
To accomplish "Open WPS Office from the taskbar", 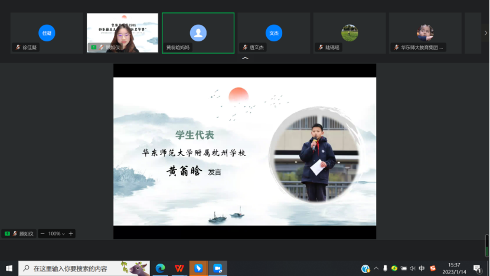I will (x=179, y=268).
